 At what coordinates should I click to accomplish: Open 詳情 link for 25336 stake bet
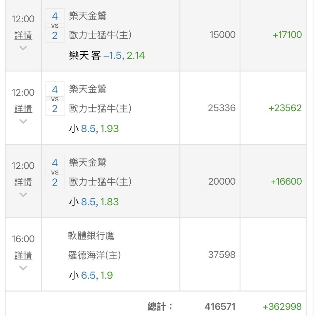[x=23, y=108]
